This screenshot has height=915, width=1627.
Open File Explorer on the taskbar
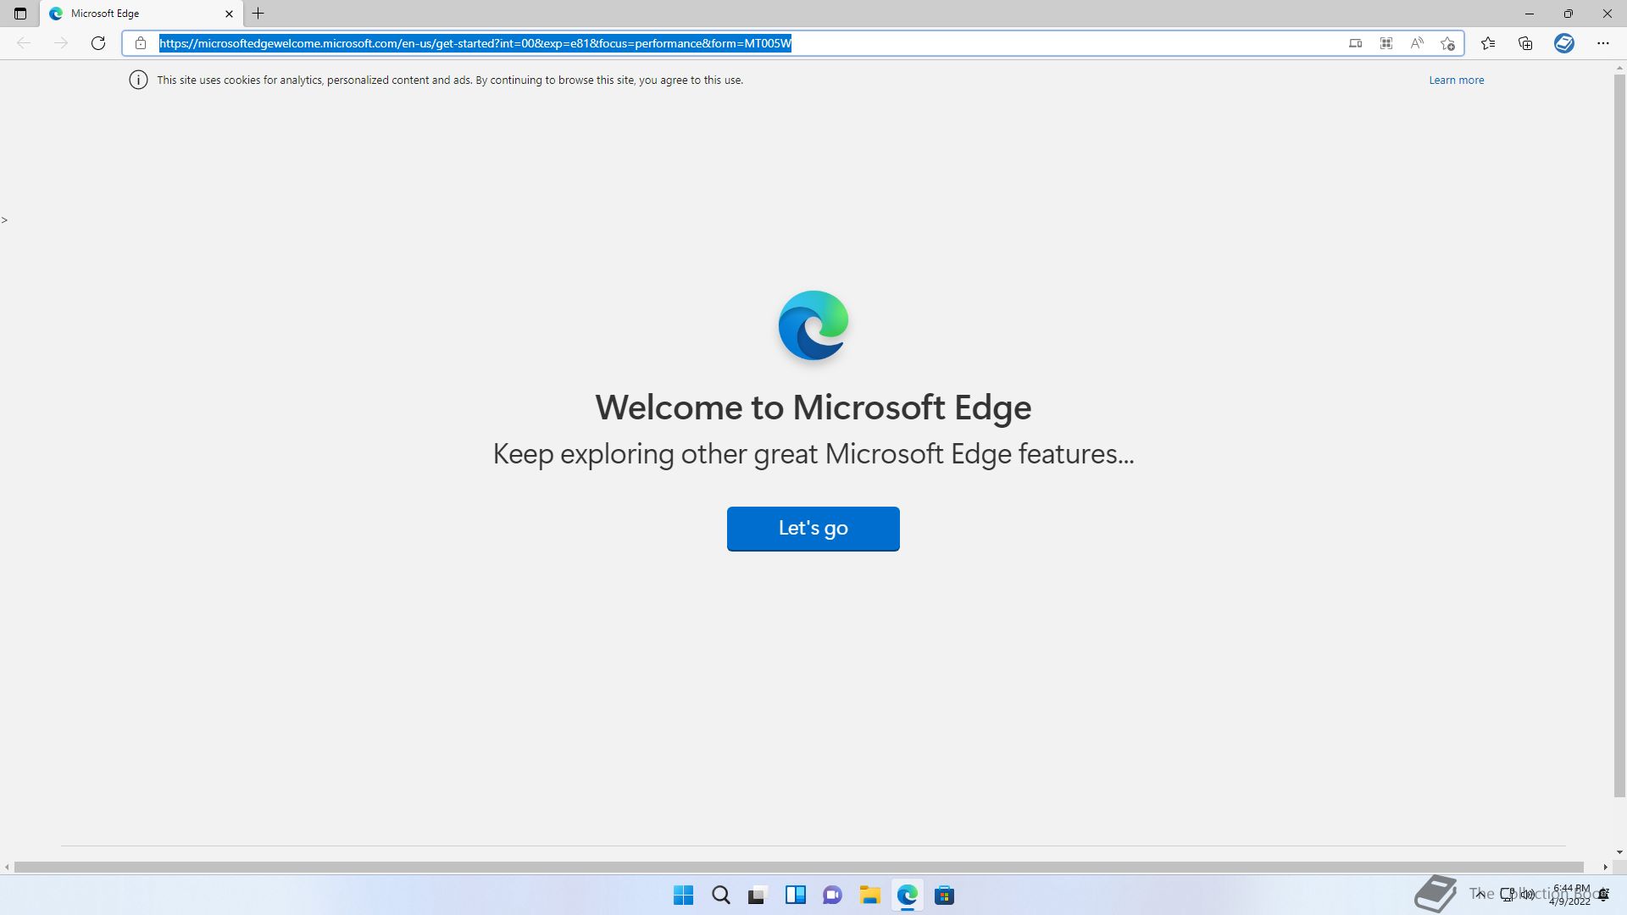coord(869,895)
